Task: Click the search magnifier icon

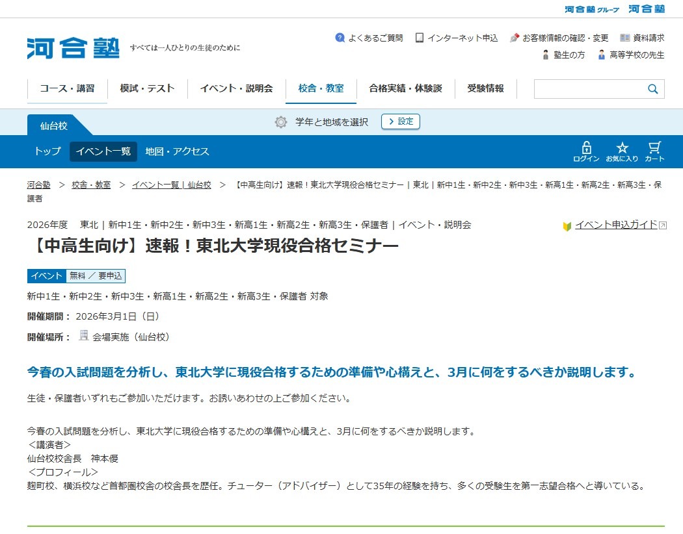Action: pyautogui.click(x=652, y=89)
